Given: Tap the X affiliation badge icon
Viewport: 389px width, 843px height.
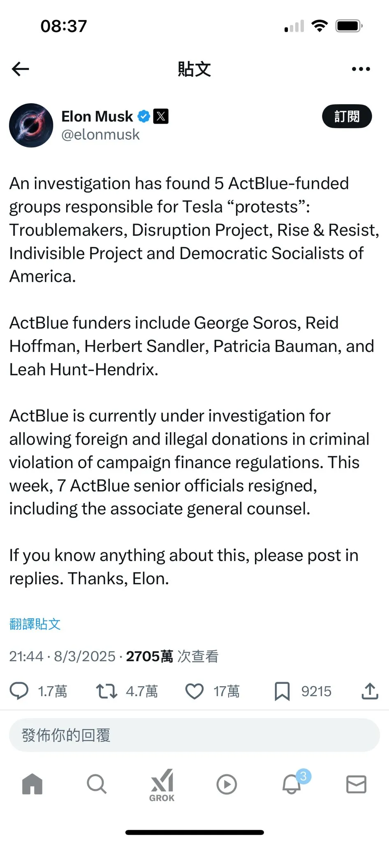Looking at the screenshot, I should (x=161, y=116).
